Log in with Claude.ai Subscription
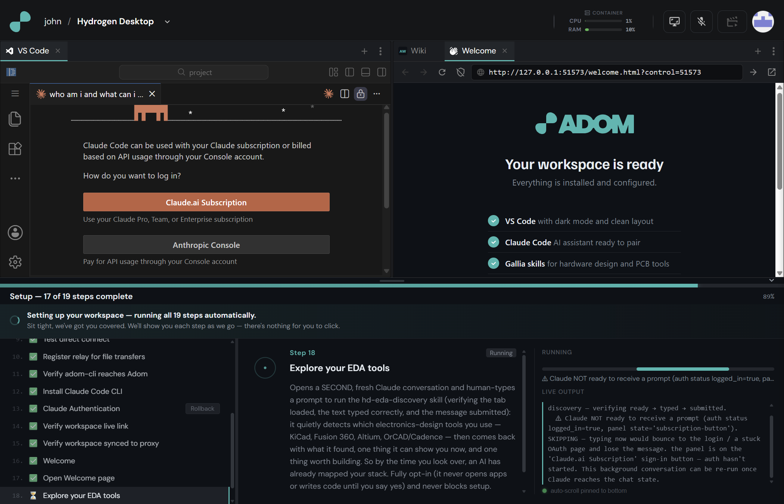Image resolution: width=784 pixels, height=504 pixels. [x=206, y=202]
